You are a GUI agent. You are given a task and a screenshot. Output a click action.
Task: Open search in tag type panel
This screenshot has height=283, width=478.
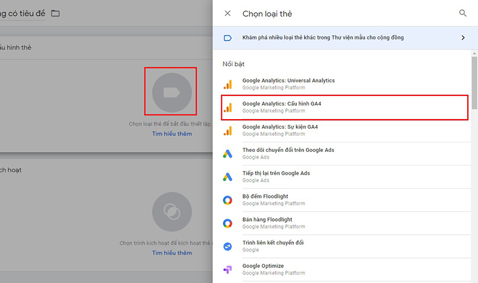[462, 13]
